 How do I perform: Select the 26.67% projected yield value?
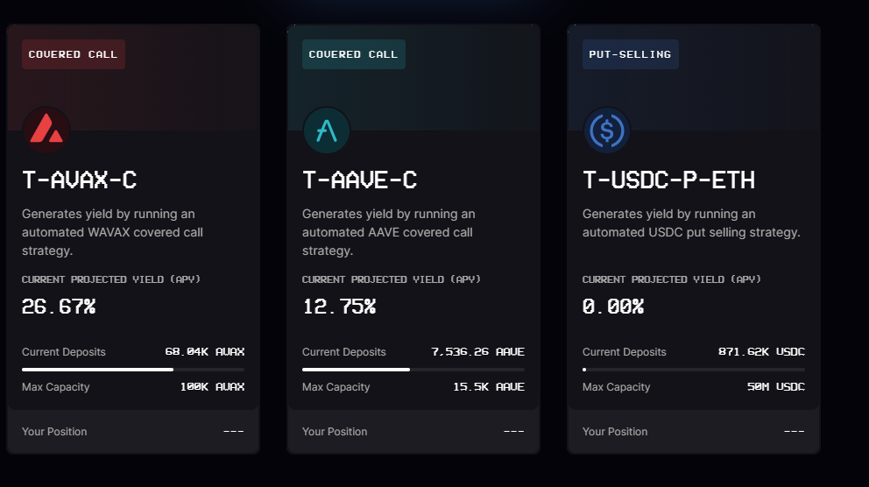point(59,307)
